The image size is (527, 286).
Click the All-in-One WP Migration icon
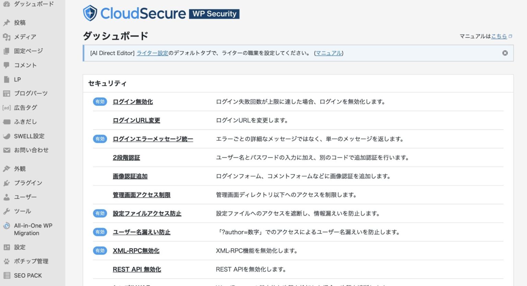6,226
